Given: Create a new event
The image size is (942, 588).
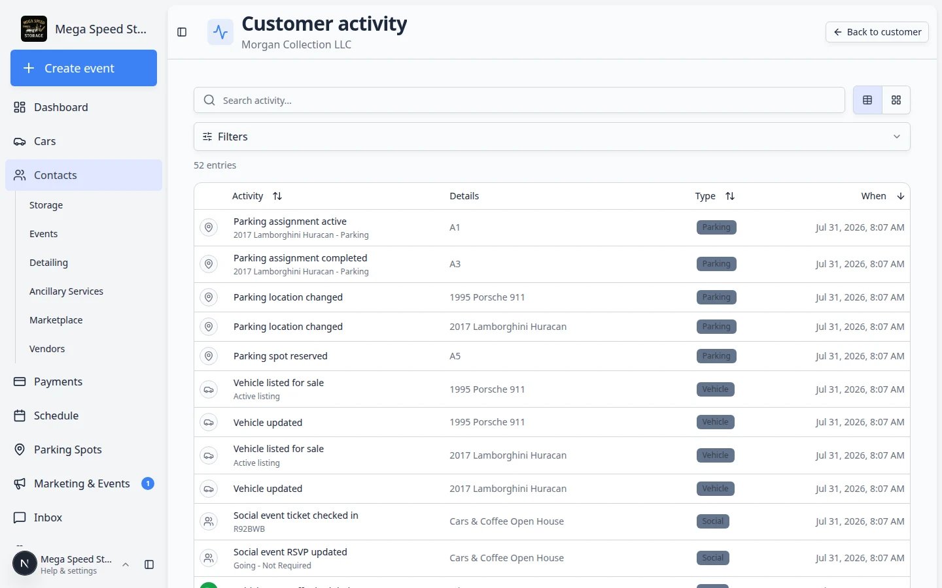Looking at the screenshot, I should 84,68.
